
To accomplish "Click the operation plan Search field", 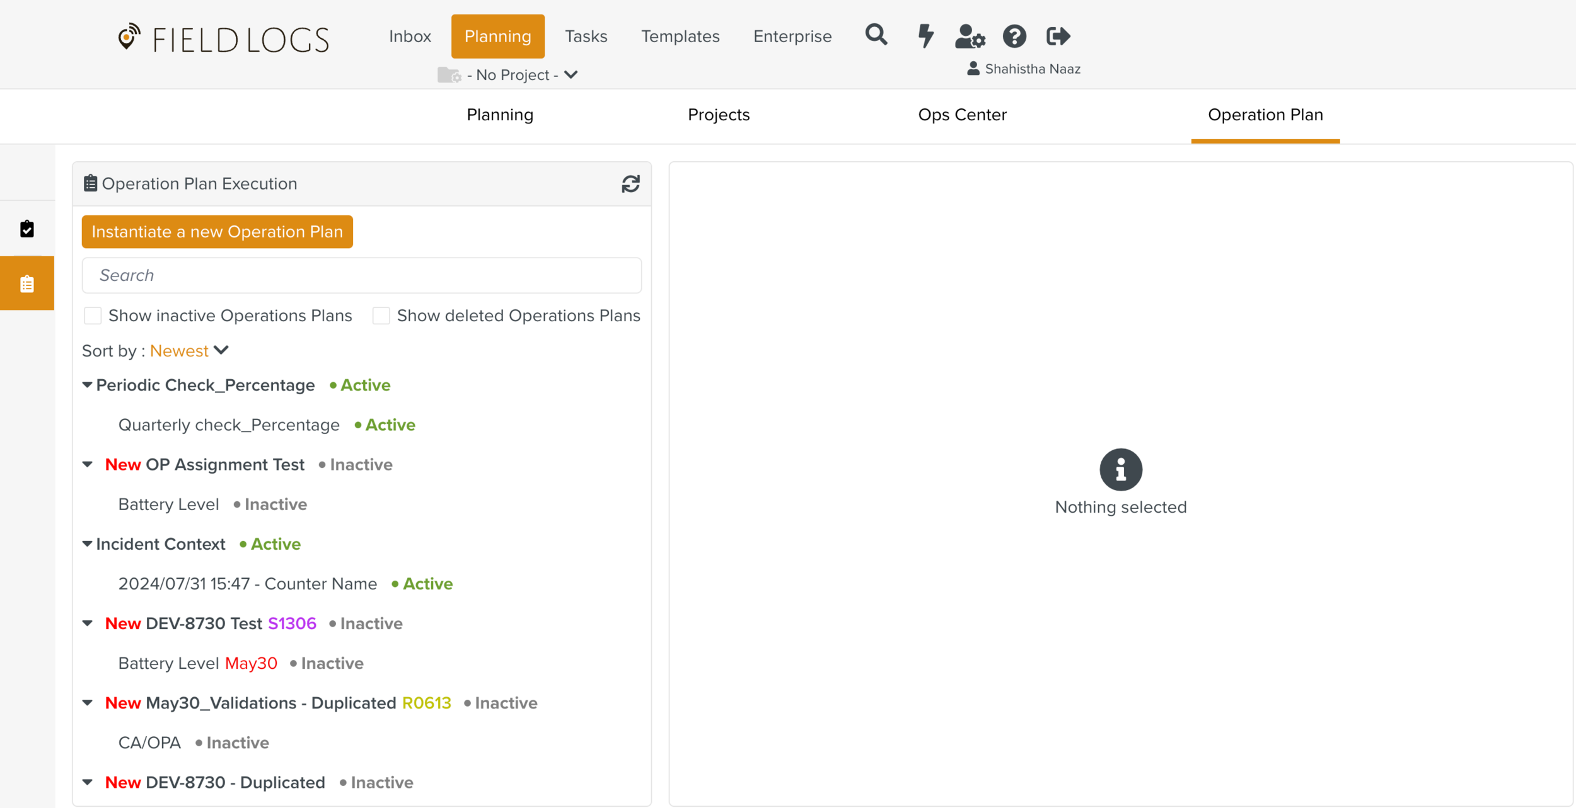I will click(x=361, y=275).
